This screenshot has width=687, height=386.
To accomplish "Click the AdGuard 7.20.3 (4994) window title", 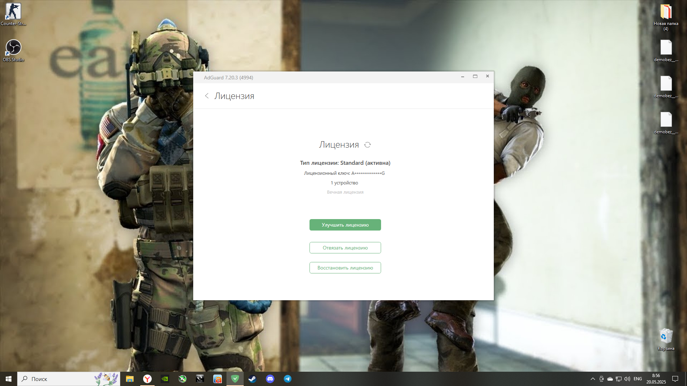I will [x=228, y=78].
